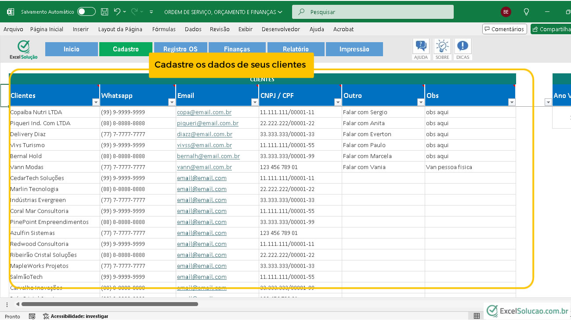
Task: Click the DICAS tips icon
Action: [463, 49]
